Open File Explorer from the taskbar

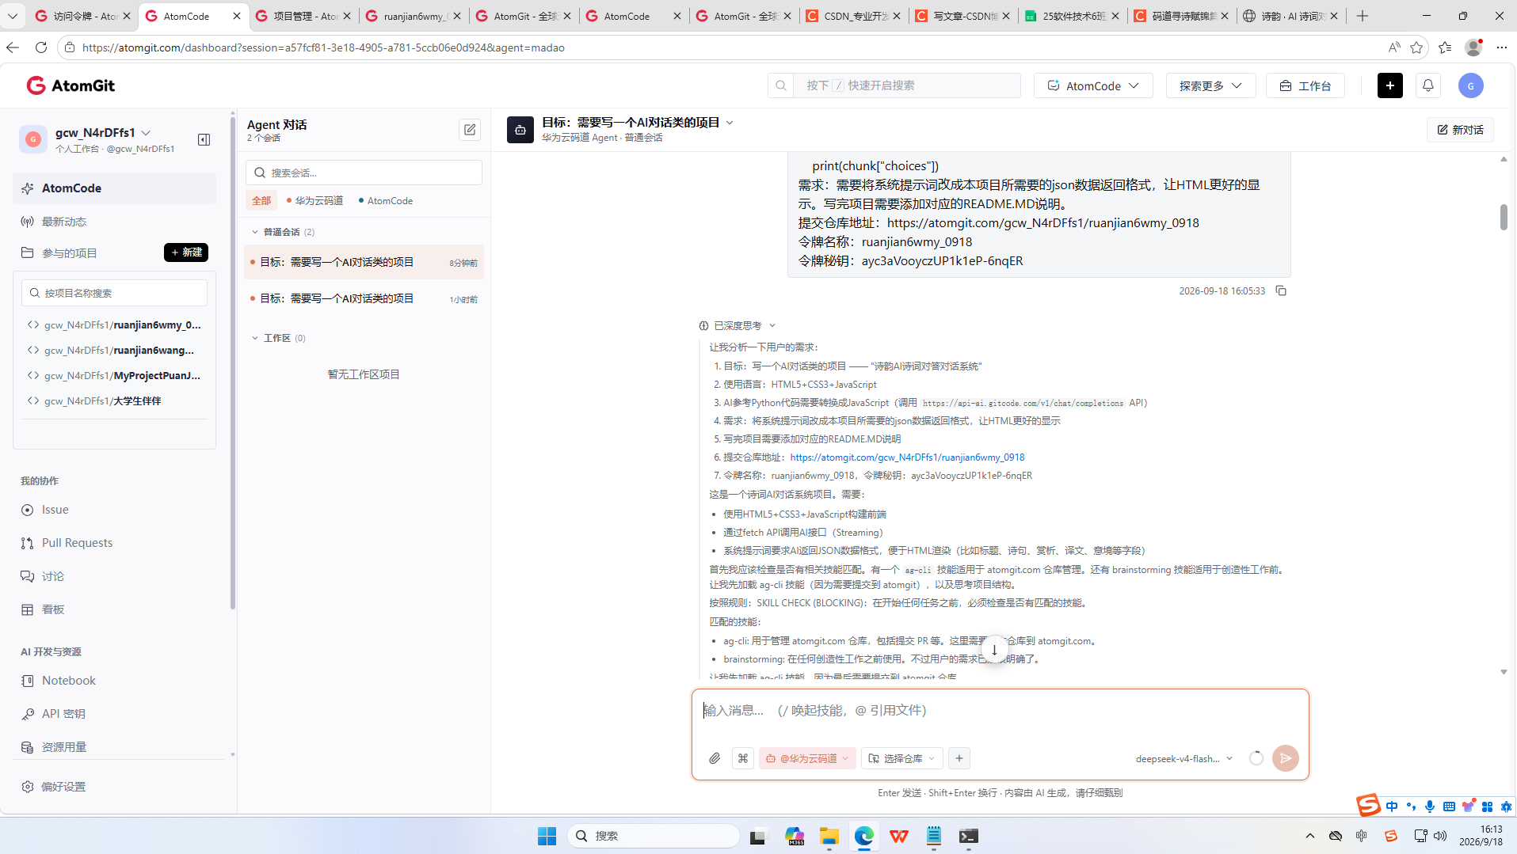tap(829, 836)
